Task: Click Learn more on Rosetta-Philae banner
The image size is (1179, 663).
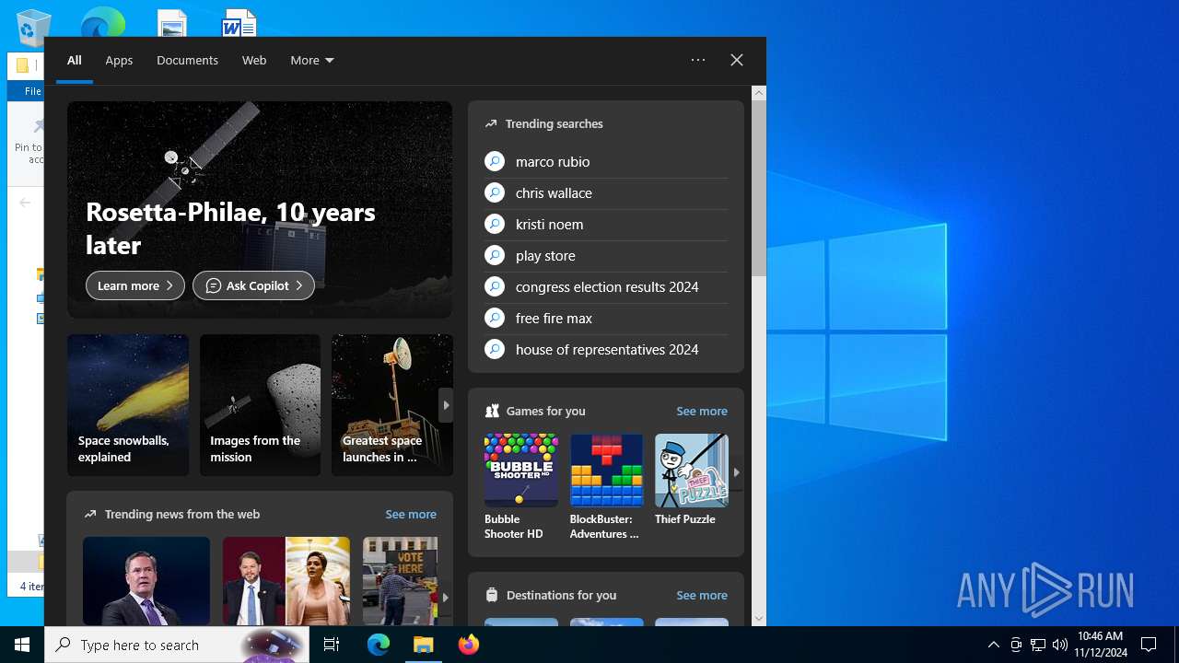Action: point(135,285)
